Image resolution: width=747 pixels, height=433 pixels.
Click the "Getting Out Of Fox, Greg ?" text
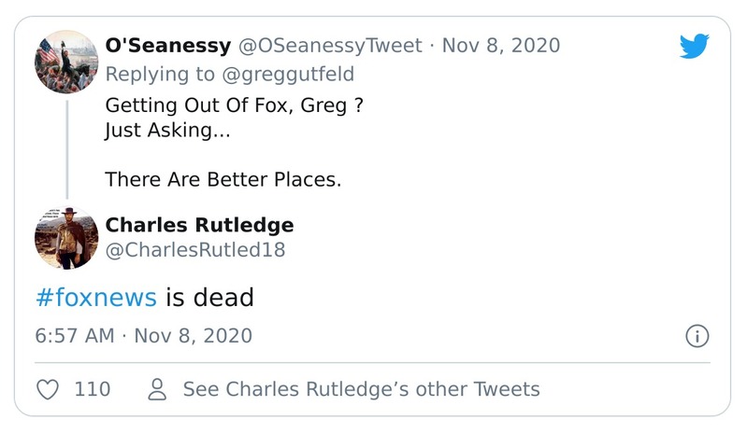234,105
